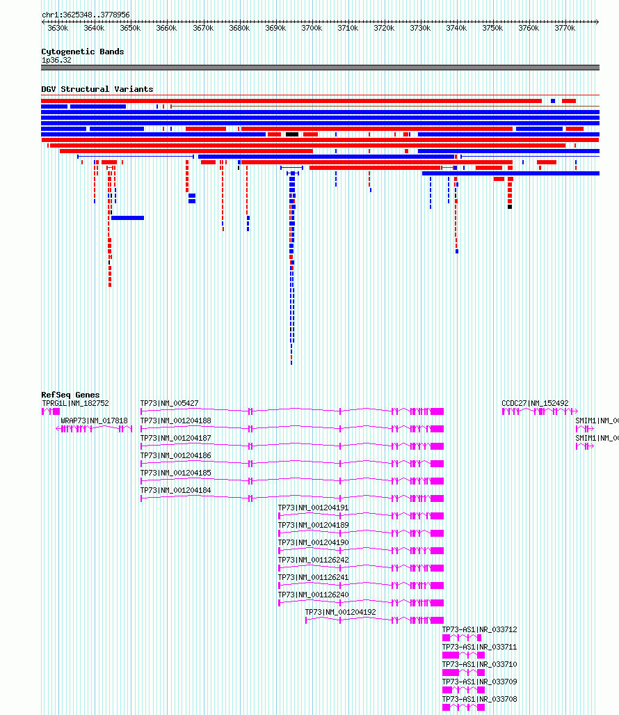This screenshot has height=715, width=619.
Task: Select the TP73-AS1|NR_033710 transcript label
Action: click(x=480, y=664)
